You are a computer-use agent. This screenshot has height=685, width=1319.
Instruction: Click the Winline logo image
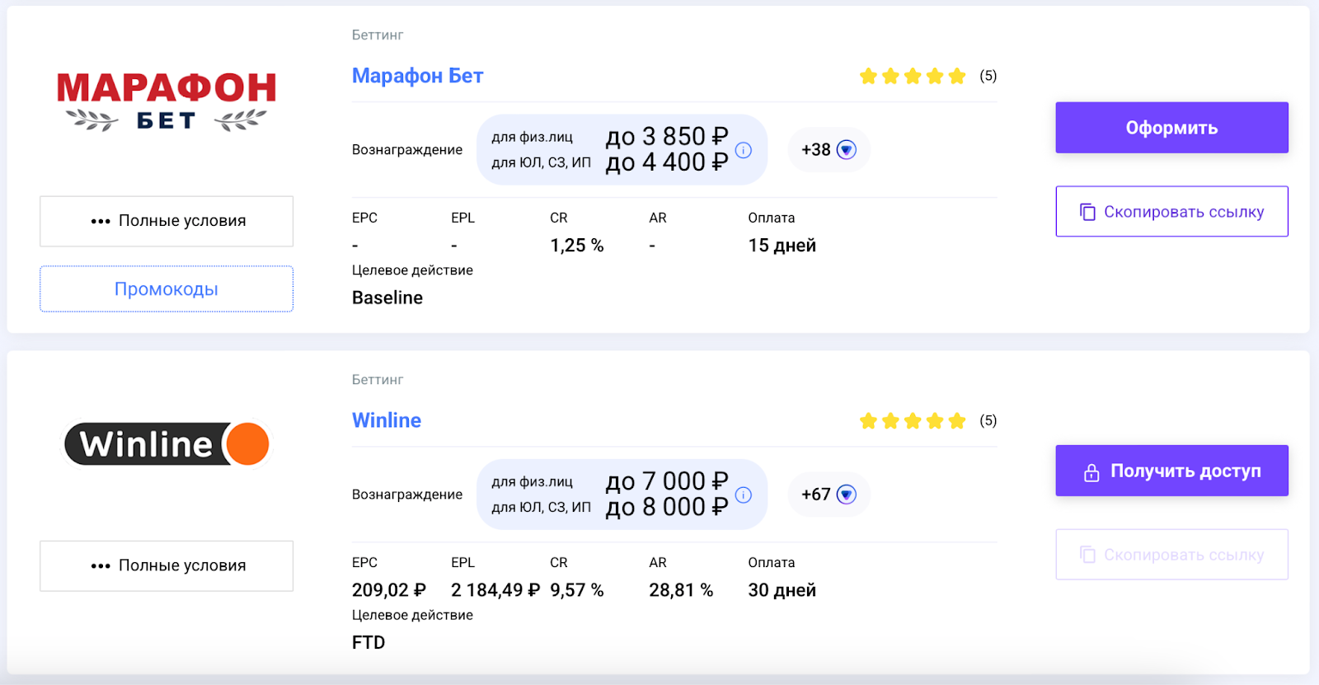click(167, 444)
